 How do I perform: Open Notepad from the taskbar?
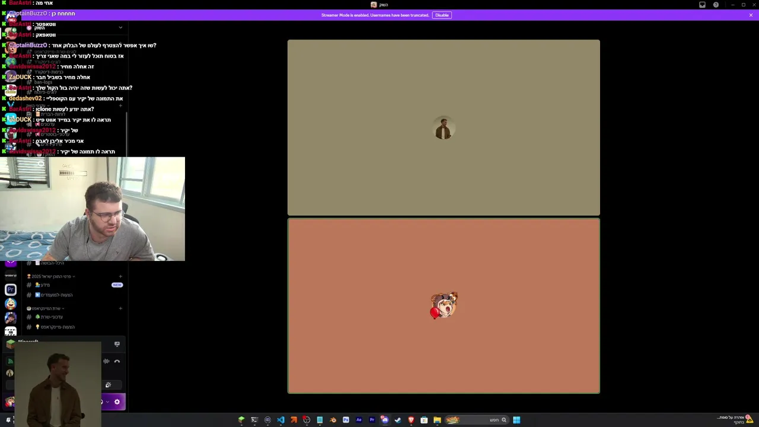point(320,420)
